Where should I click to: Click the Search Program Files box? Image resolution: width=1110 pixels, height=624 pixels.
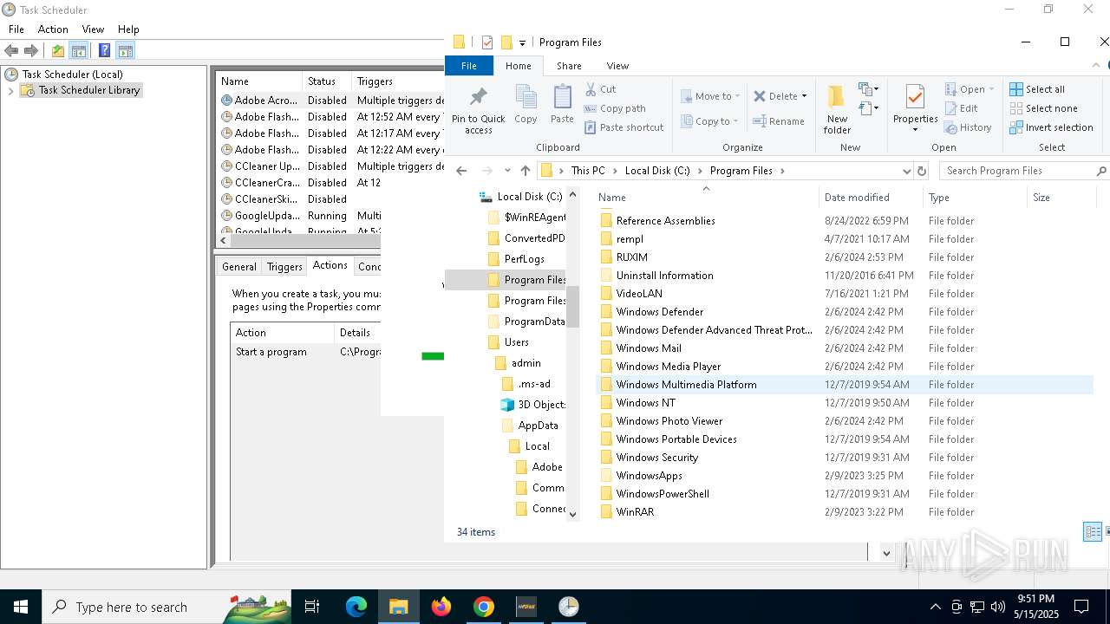coord(1023,171)
